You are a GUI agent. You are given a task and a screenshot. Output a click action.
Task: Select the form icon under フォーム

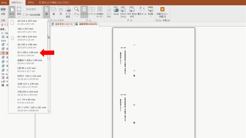3,77
